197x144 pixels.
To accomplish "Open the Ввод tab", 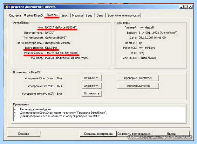I will point(89,16).
